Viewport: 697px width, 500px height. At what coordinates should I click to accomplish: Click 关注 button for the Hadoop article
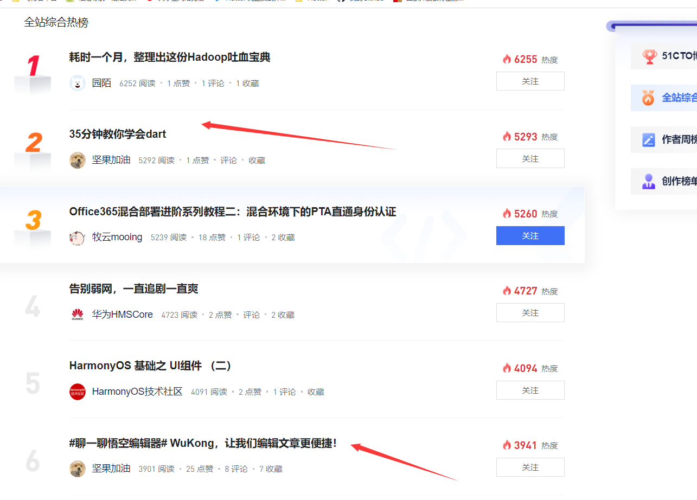[x=530, y=81]
